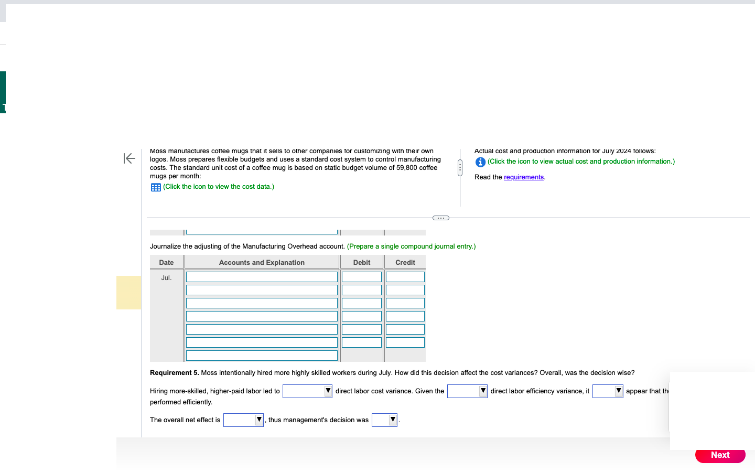Click third Accounts and Explanation input field
755x472 pixels.
coord(262,303)
